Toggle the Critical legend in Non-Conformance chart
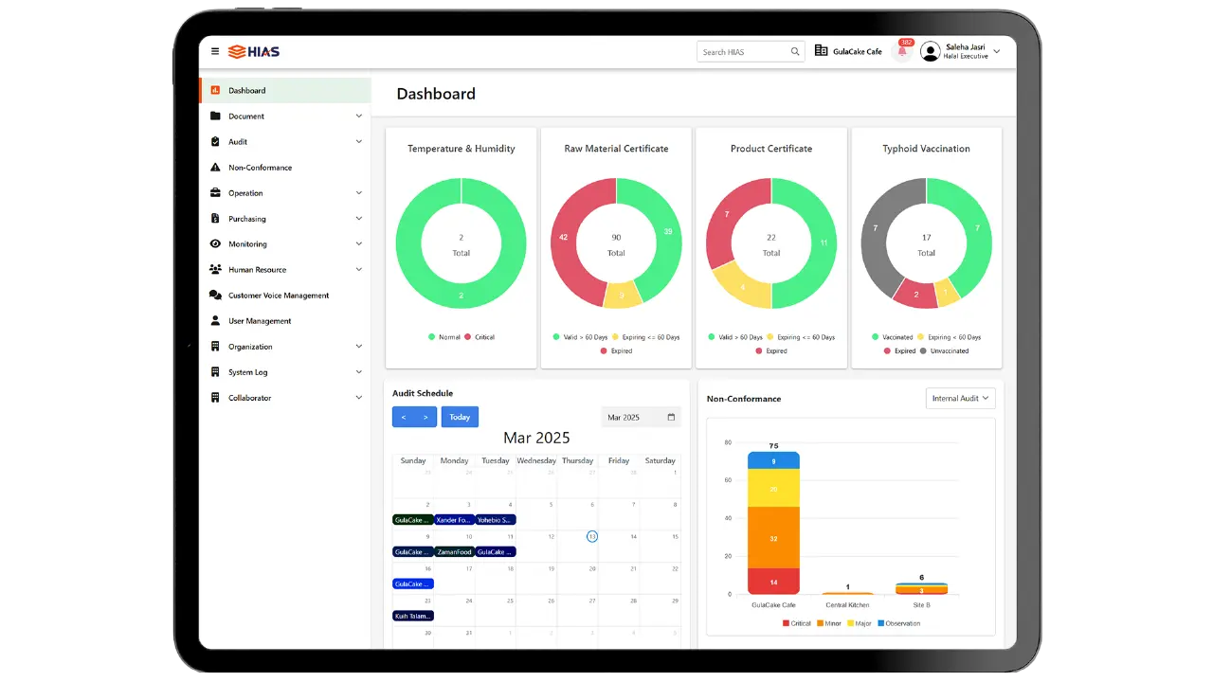The height and width of the screenshot is (682, 1213). 796,623
